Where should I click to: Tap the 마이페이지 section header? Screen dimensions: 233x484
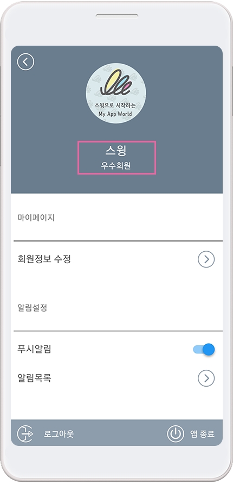pos(36,218)
